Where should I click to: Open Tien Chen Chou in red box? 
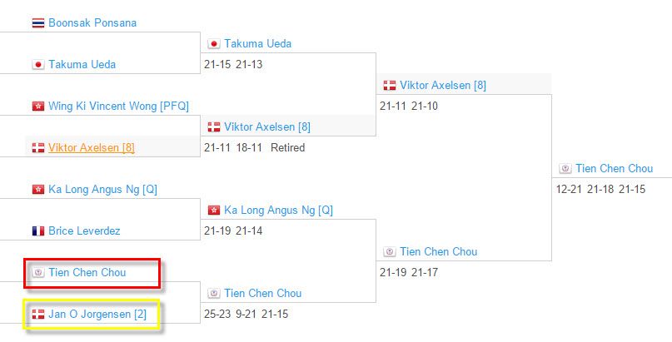pos(87,273)
